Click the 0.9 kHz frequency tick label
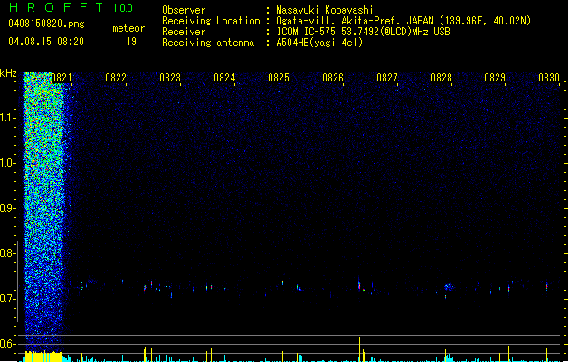 (7, 208)
